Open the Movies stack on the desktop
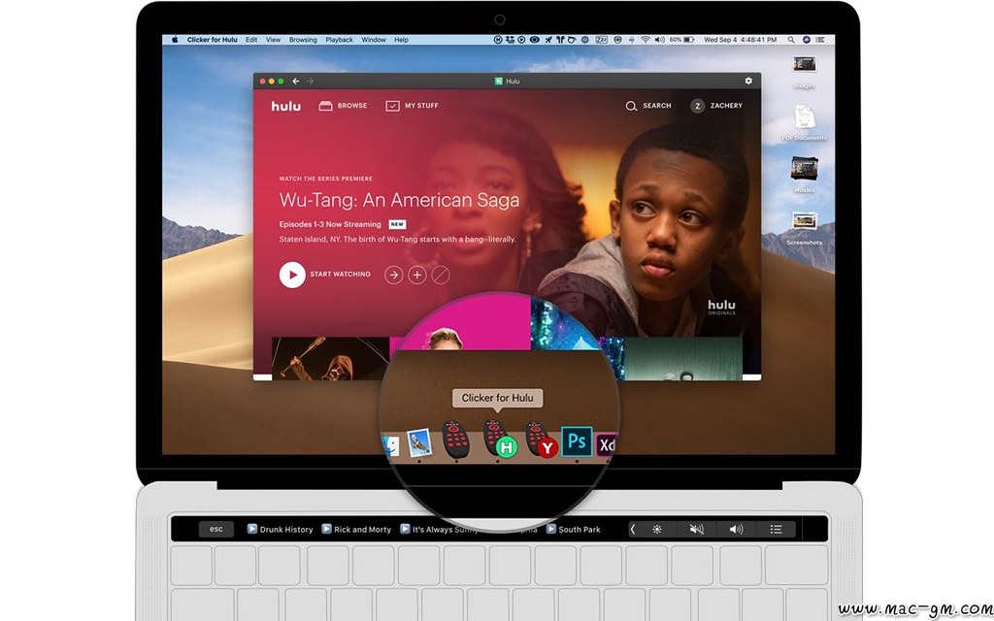Image resolution: width=994 pixels, height=621 pixels. pyautogui.click(x=804, y=175)
